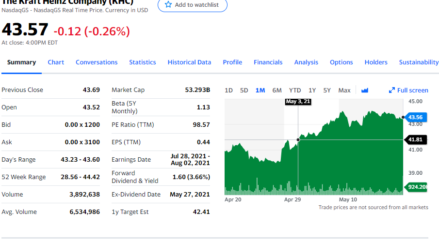Click the Ask value 0.00 x 3100
The width and height of the screenshot is (439, 243).
point(82,142)
